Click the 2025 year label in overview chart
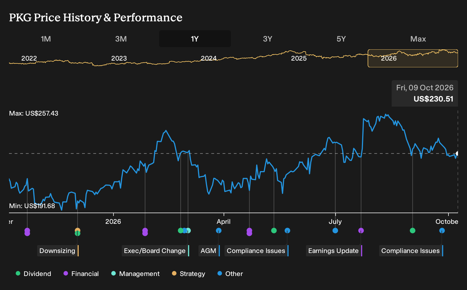The height and width of the screenshot is (290, 467). coord(299,58)
